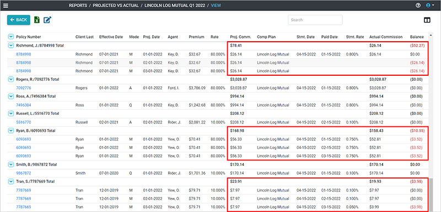Open policy 7787669 projected 03-01-2022
The image size is (441, 212).
24,207
